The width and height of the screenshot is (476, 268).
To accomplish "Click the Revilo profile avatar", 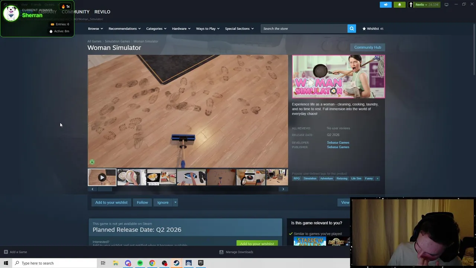I will 411,4.
